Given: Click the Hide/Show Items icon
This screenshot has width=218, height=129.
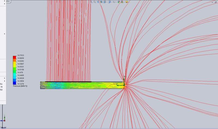Looking at the screenshot, I should click(x=114, y=2).
